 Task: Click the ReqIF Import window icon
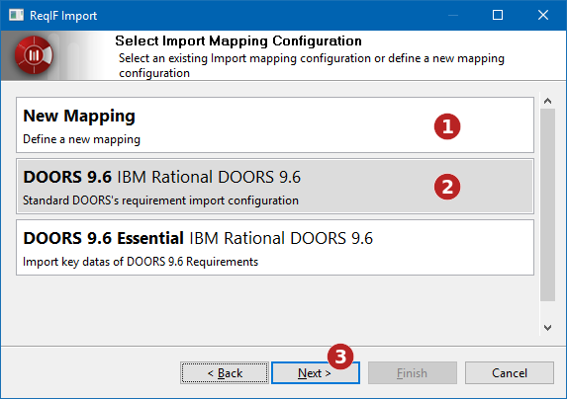pyautogui.click(x=16, y=15)
